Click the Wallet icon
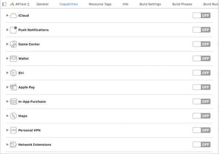 coord(14,58)
